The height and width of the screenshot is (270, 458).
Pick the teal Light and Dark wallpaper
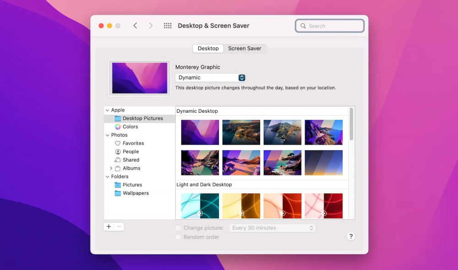point(200,206)
